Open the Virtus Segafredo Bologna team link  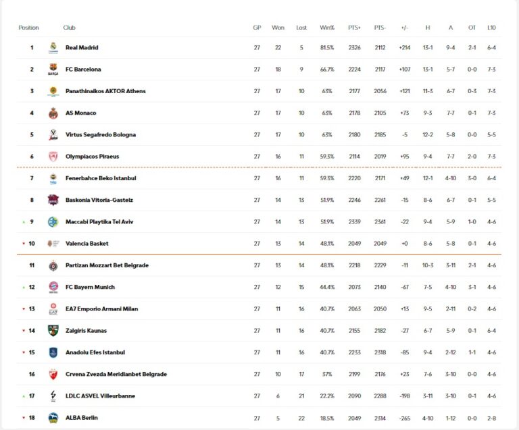click(x=101, y=135)
